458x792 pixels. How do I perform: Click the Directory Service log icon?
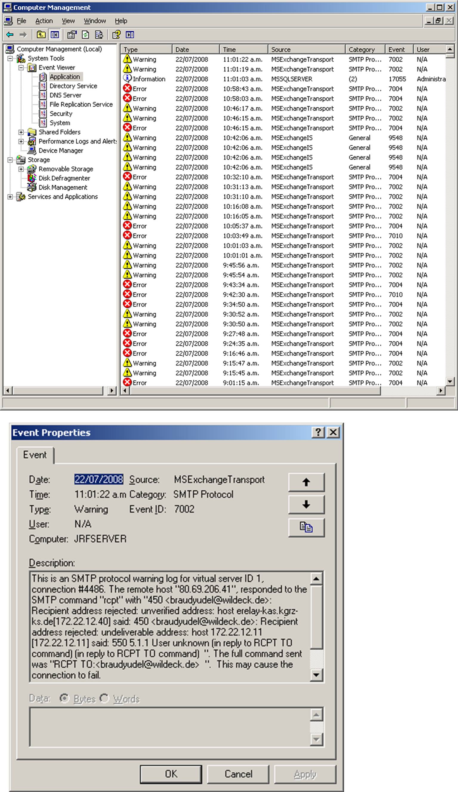point(43,86)
